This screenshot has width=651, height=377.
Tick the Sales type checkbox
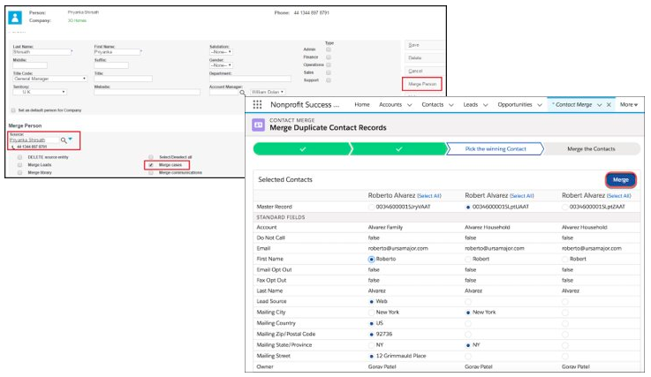[329, 72]
